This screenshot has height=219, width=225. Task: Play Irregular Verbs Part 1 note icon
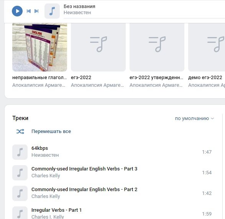[x=20, y=213]
